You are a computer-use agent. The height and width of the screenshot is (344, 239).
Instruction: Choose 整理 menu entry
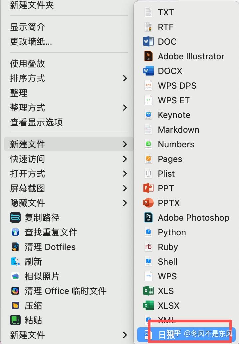pos(19,93)
